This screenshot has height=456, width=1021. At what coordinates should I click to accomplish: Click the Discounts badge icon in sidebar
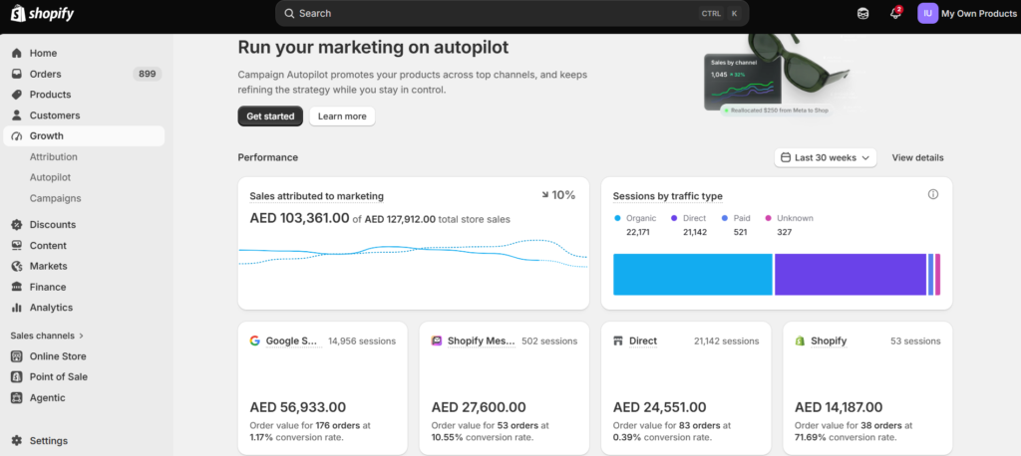click(17, 224)
